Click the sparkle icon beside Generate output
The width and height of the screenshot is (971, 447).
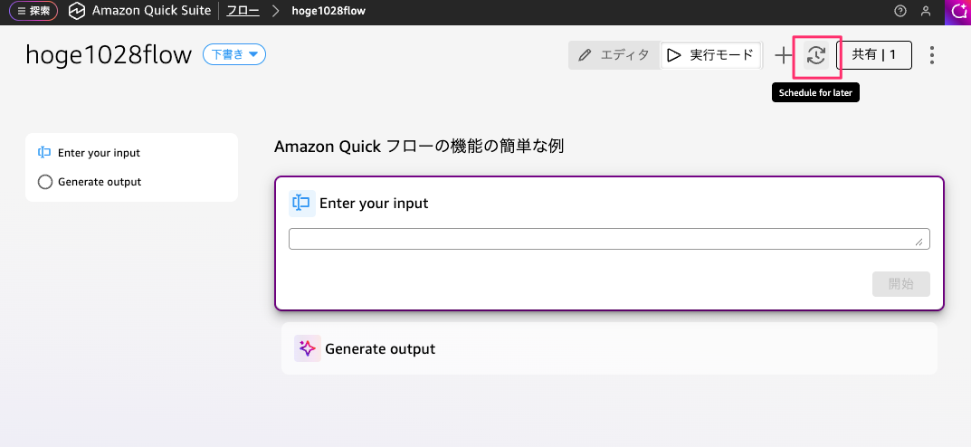pyautogui.click(x=307, y=348)
